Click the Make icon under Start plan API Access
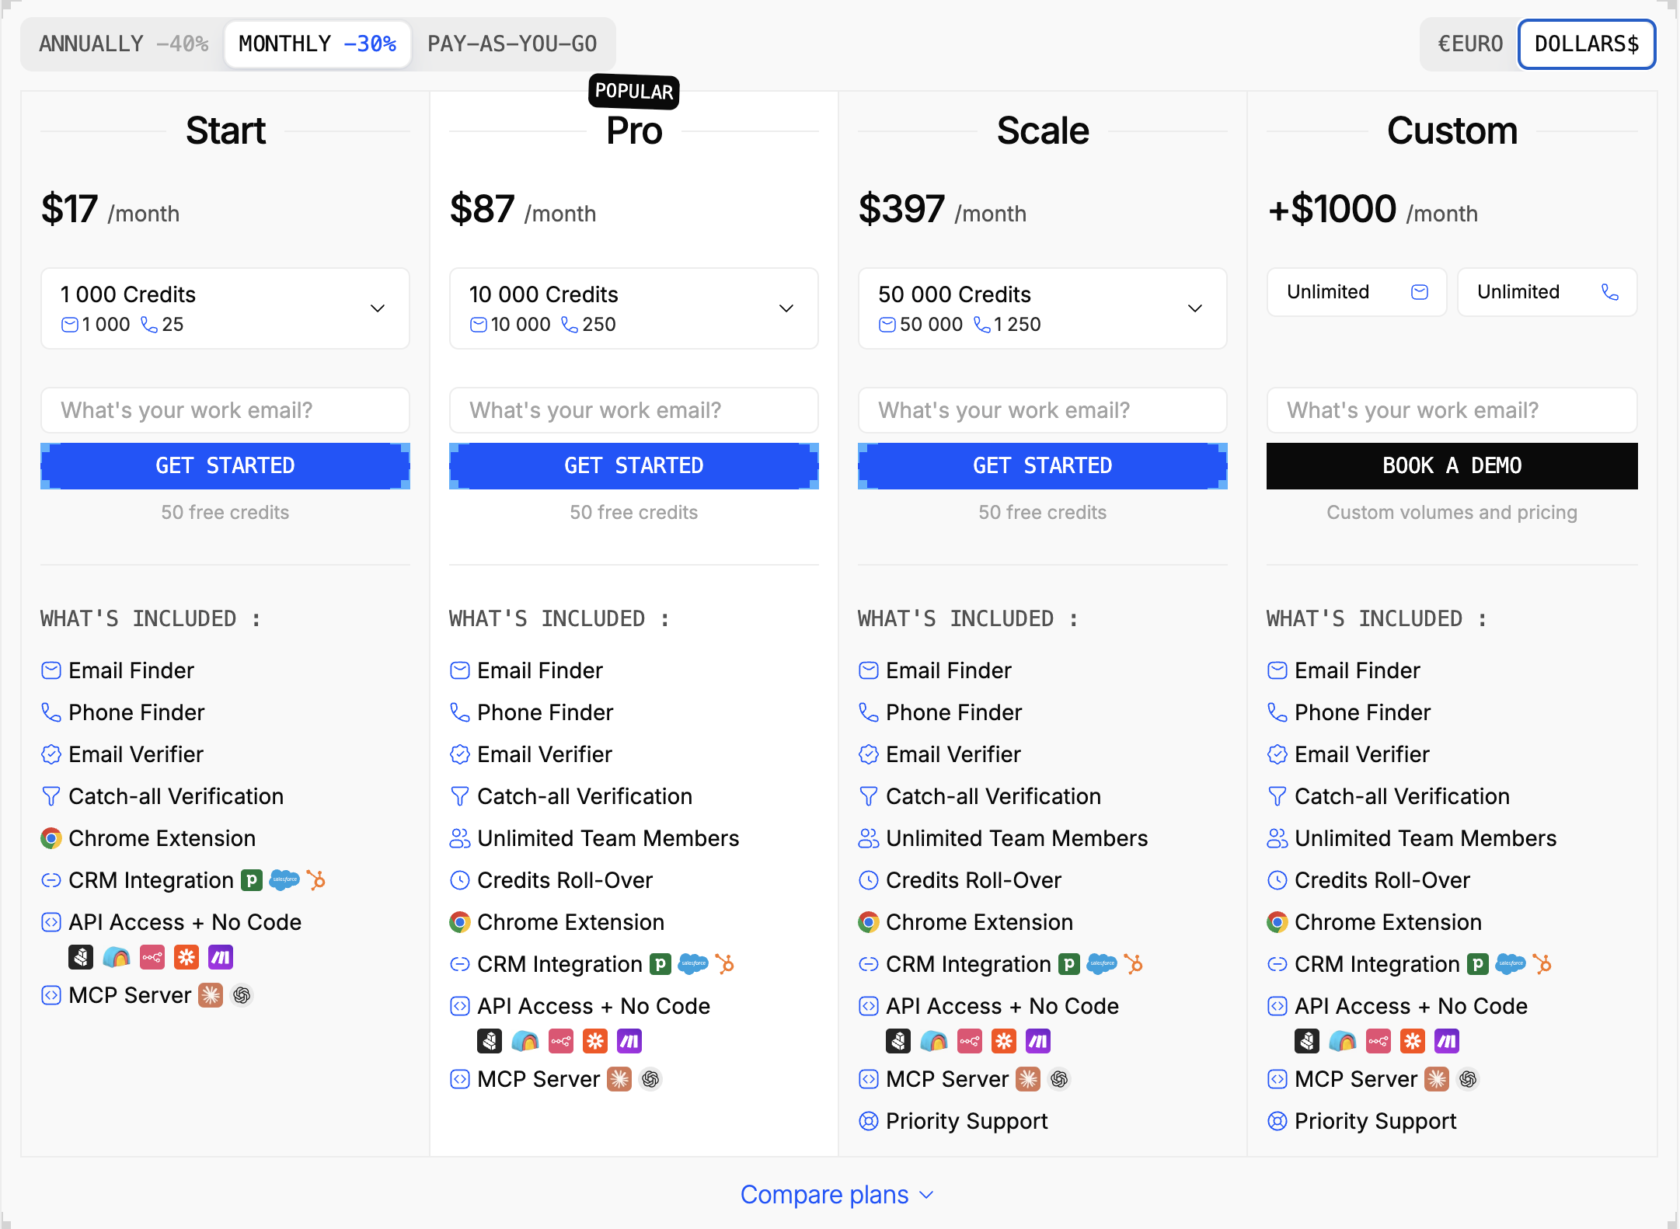1680x1229 pixels. (x=221, y=957)
